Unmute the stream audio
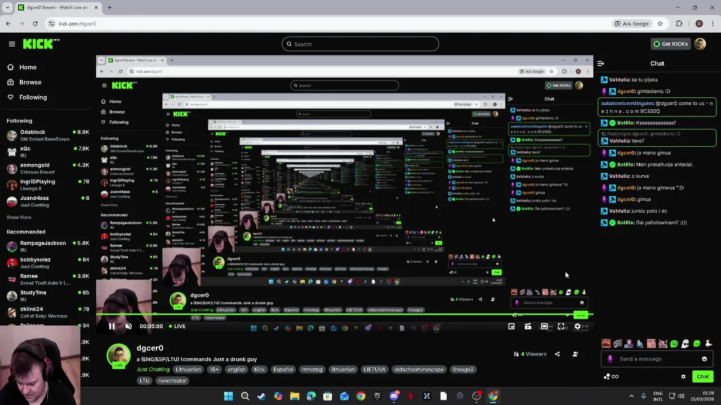The image size is (721, 405). (x=128, y=326)
